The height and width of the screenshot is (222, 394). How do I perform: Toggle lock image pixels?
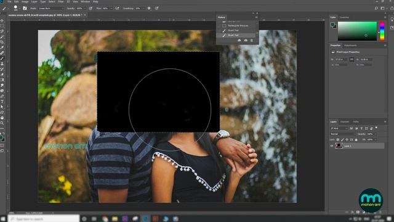(342, 140)
